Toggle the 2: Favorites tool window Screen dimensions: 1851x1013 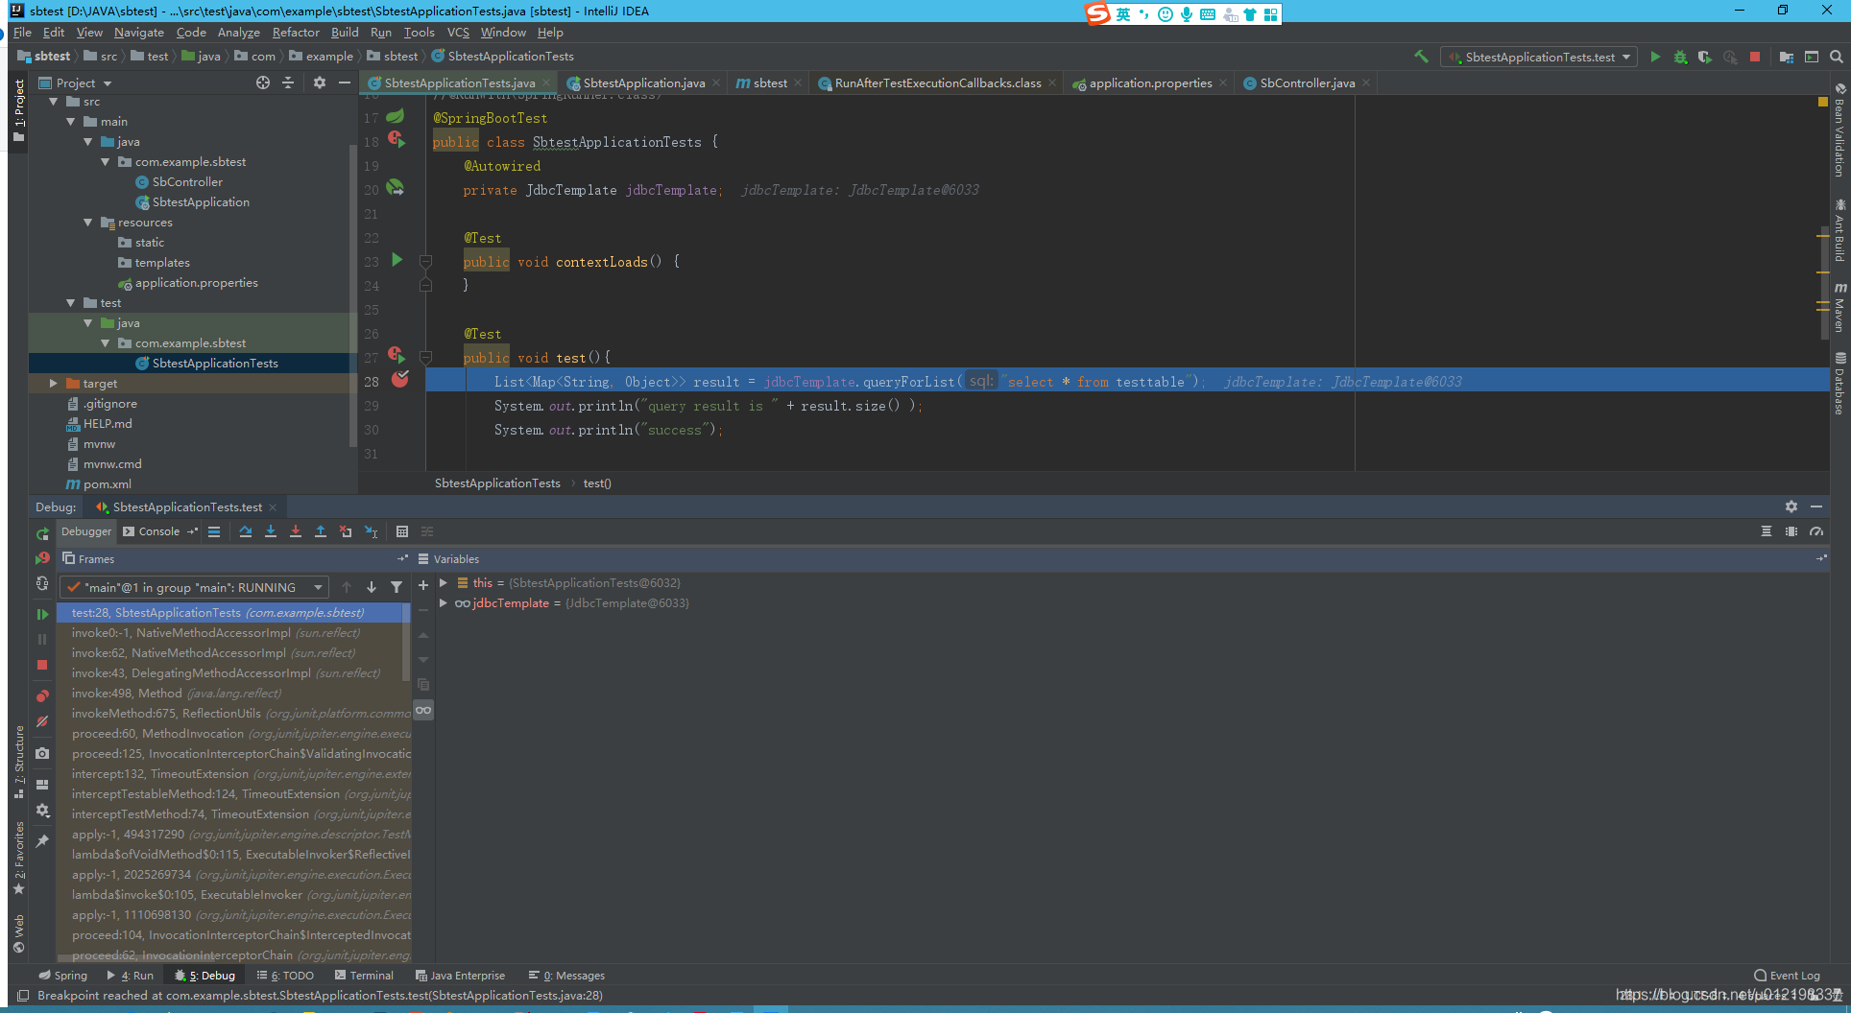(18, 858)
